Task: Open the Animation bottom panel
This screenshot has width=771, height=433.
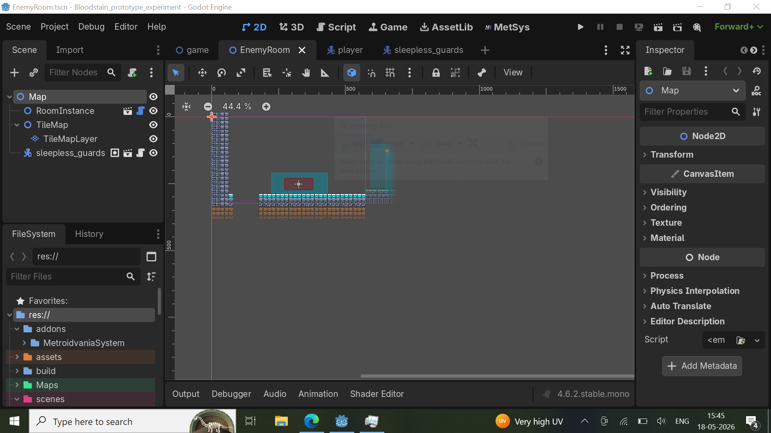Action: (x=318, y=394)
